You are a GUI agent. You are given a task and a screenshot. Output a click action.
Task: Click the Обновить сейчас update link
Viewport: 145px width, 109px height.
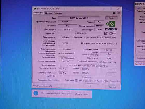click(82, 94)
